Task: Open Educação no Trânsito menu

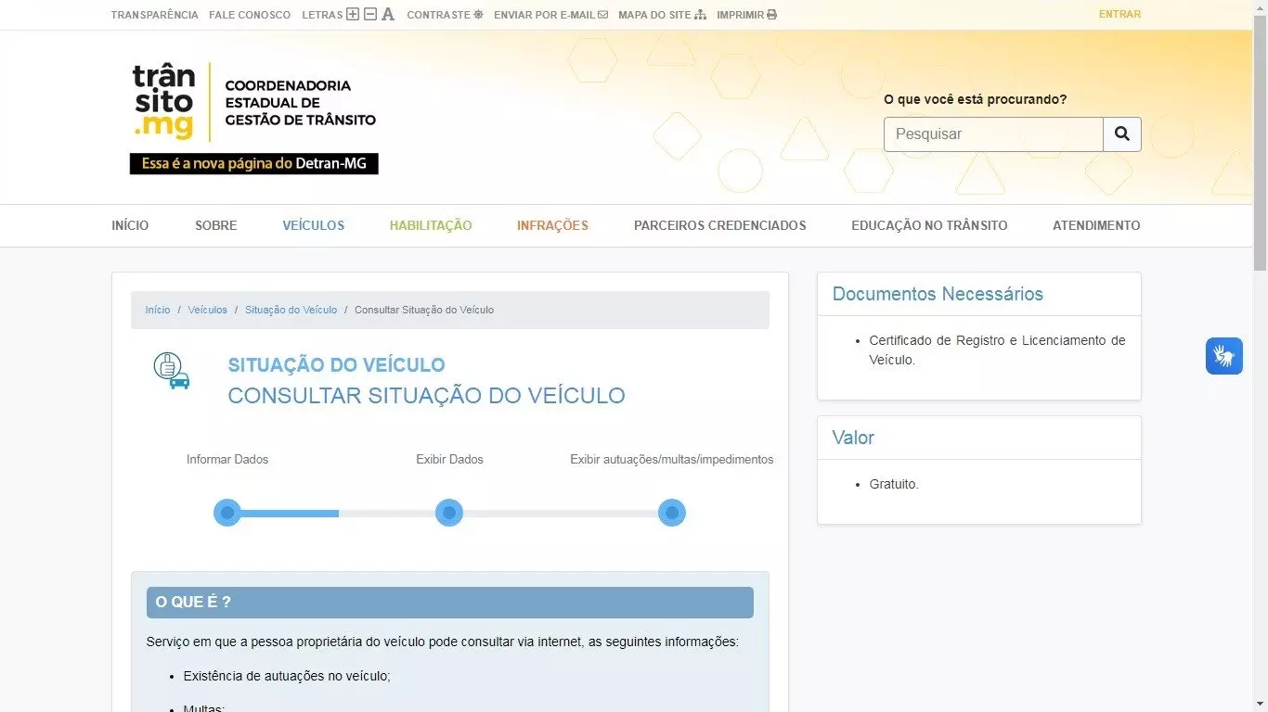Action: (929, 225)
